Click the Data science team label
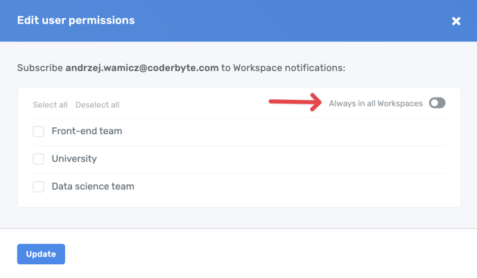Image resolution: width=477 pixels, height=278 pixels. click(x=93, y=186)
